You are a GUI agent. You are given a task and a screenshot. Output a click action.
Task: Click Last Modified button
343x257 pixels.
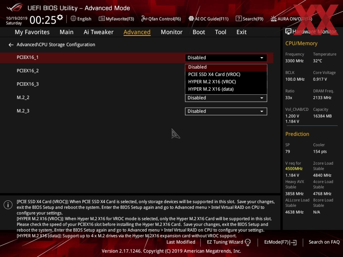pos(181,242)
